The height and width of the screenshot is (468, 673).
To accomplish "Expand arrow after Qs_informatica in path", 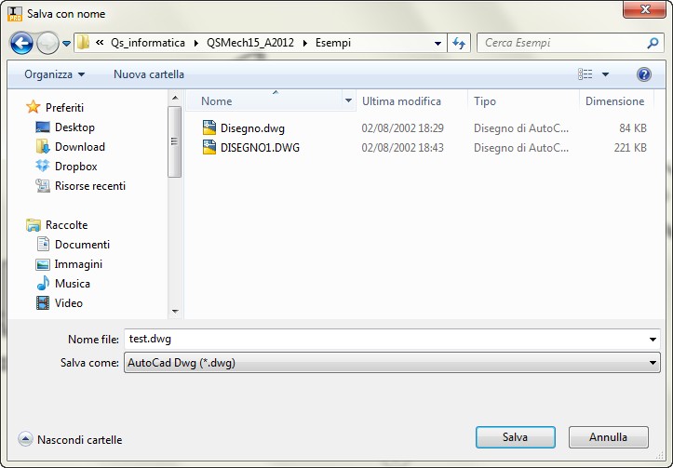I will [x=196, y=43].
